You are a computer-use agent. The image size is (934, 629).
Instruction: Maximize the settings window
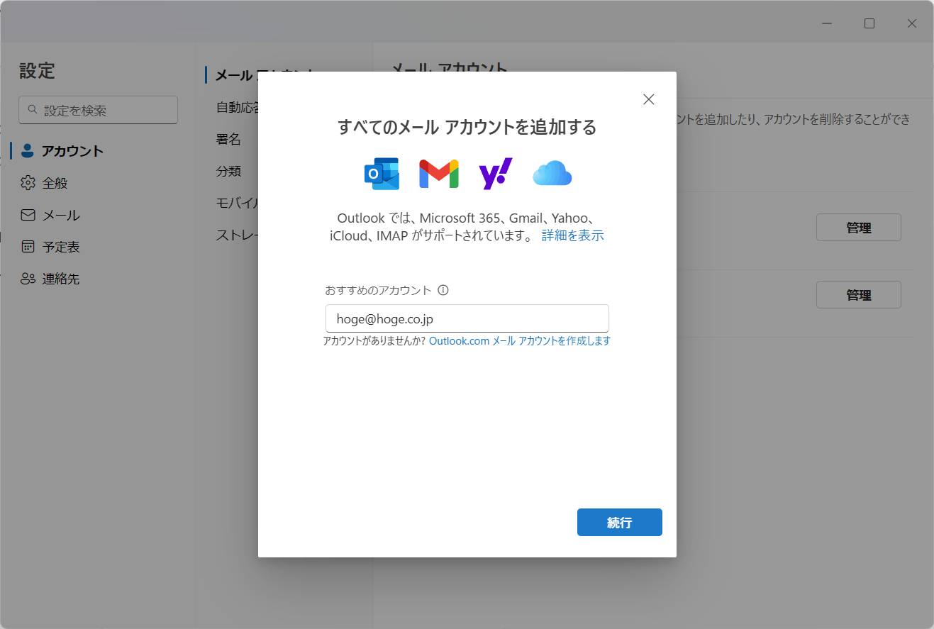[x=869, y=23]
